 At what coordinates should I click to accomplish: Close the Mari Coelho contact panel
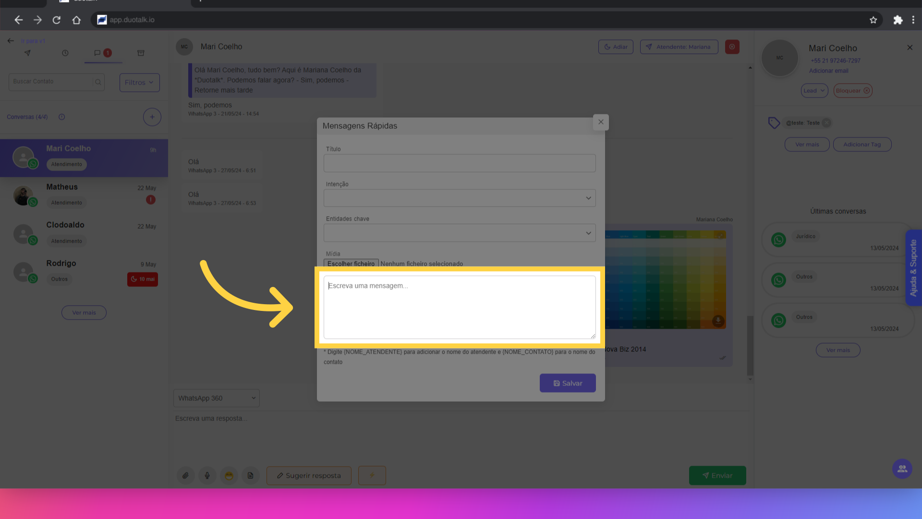pos(910,47)
